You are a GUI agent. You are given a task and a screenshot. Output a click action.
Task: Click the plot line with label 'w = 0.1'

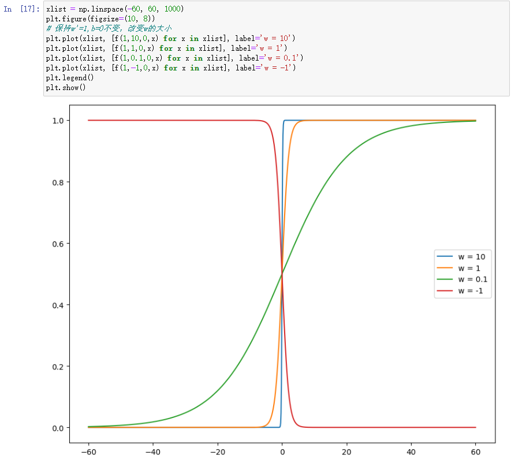[174, 58]
